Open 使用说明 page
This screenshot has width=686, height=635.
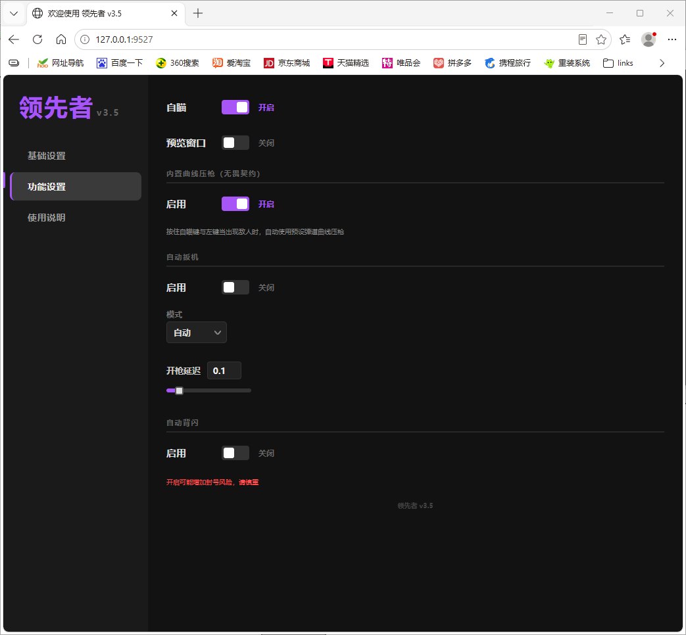click(x=75, y=218)
